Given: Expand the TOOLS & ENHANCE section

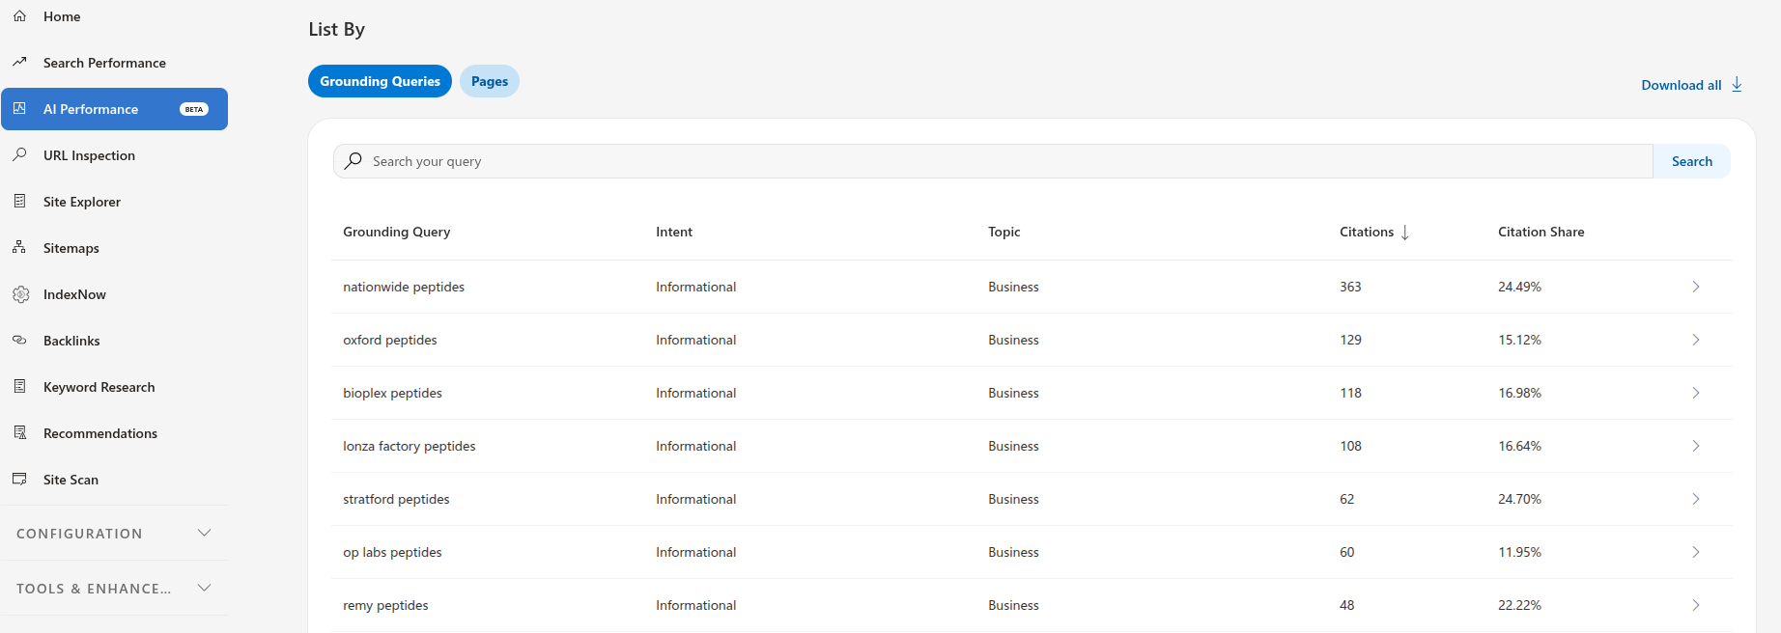Looking at the screenshot, I should pos(114,589).
